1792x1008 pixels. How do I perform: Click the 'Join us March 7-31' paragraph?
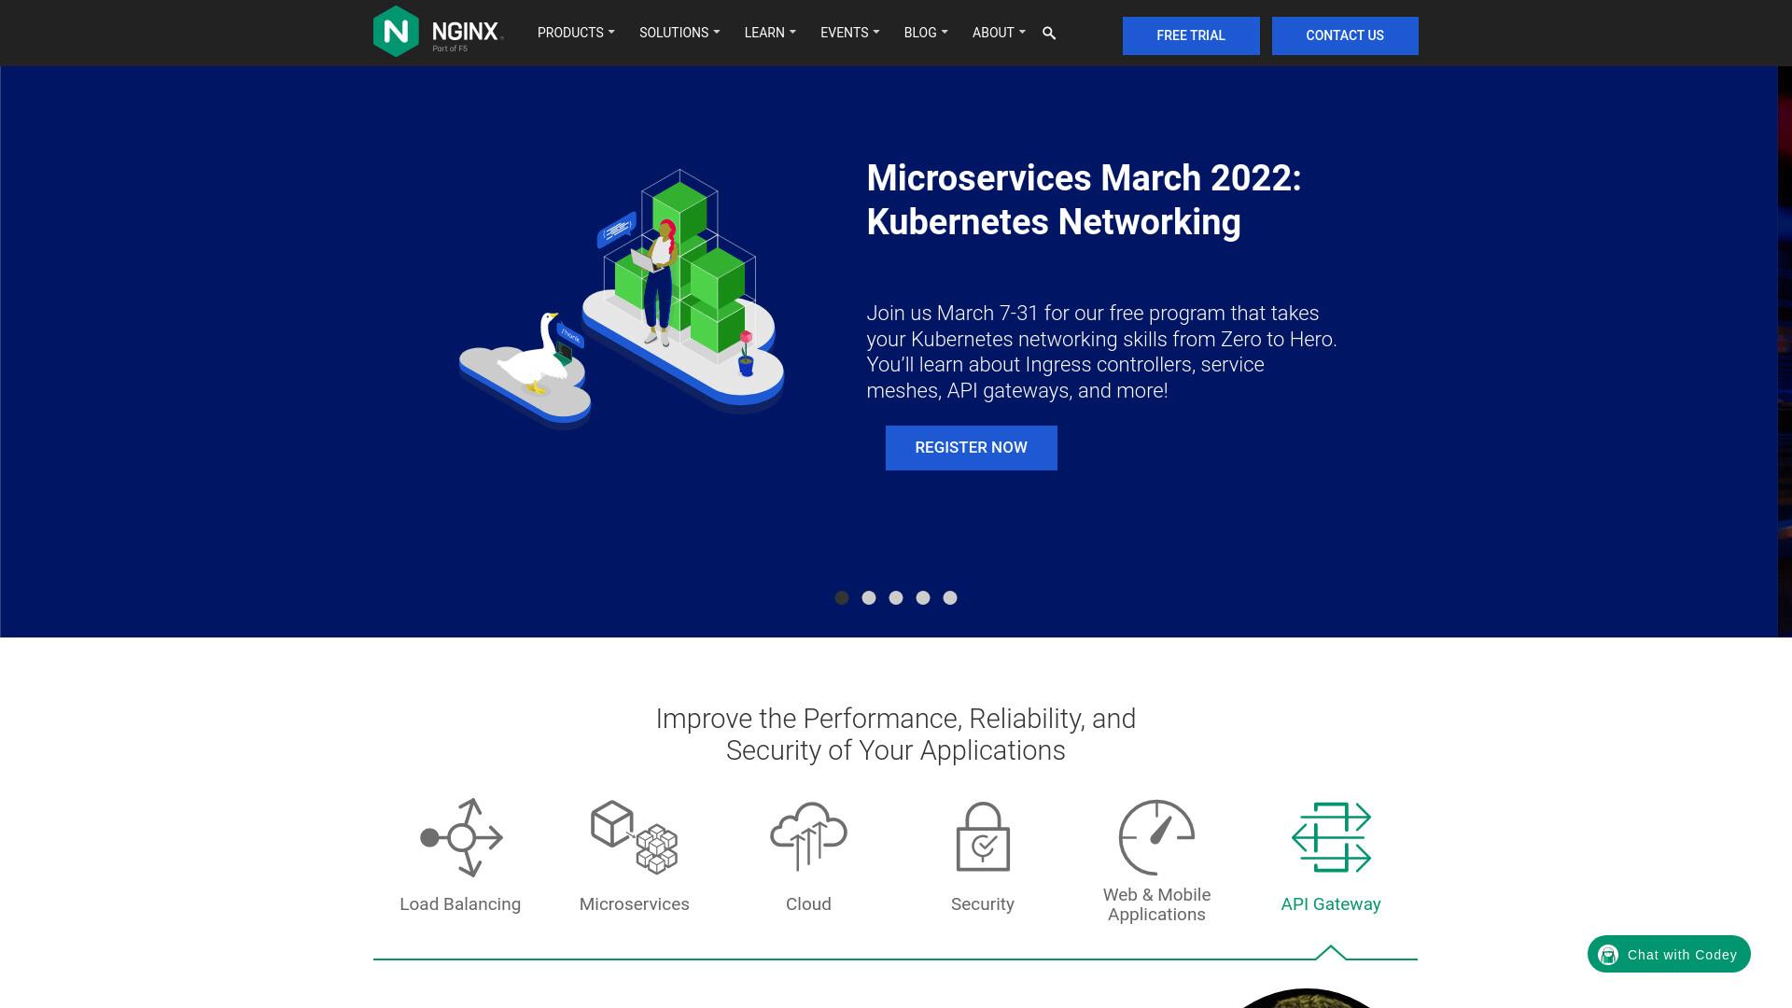point(1102,352)
